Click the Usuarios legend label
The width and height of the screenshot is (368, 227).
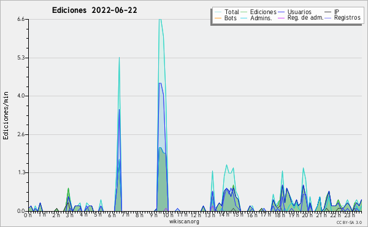pos(299,12)
